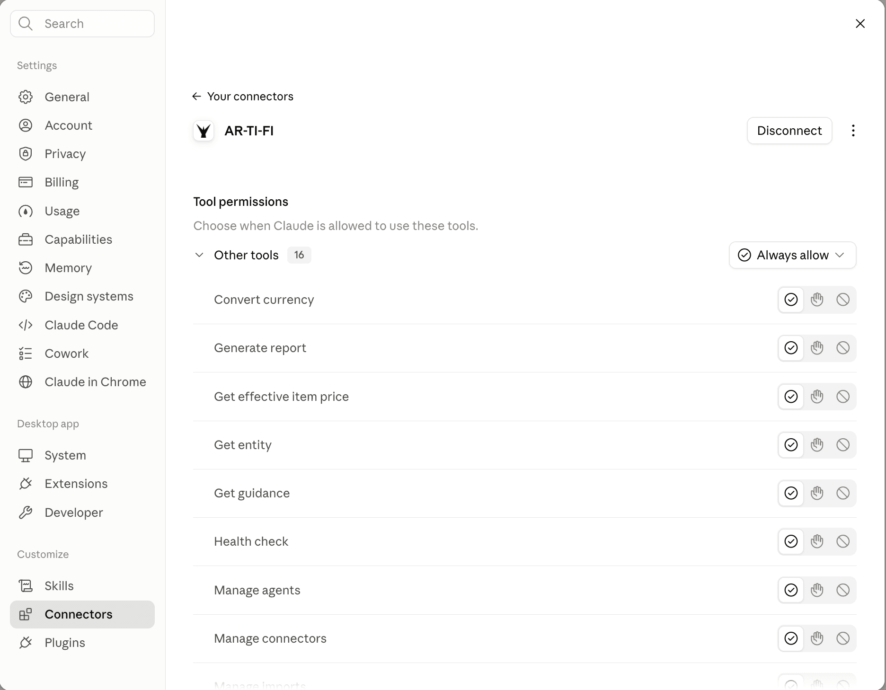Open Claude in Chrome settings
This screenshot has height=690, width=886.
pyautogui.click(x=82, y=382)
